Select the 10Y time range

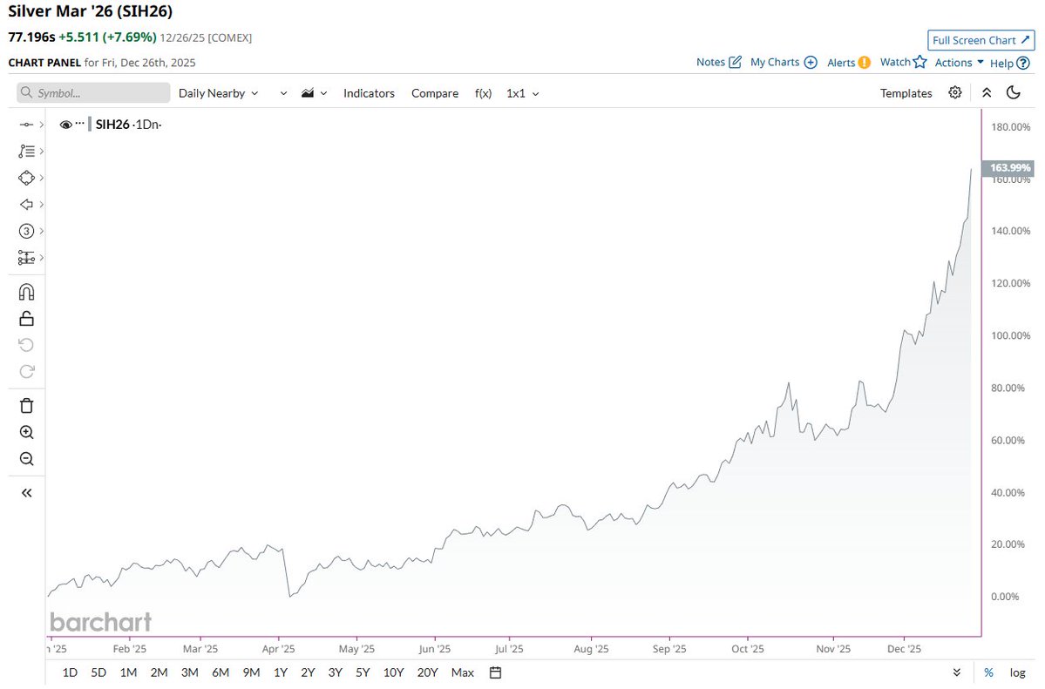tap(394, 672)
